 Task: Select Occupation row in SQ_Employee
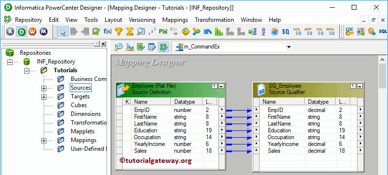[309, 137]
